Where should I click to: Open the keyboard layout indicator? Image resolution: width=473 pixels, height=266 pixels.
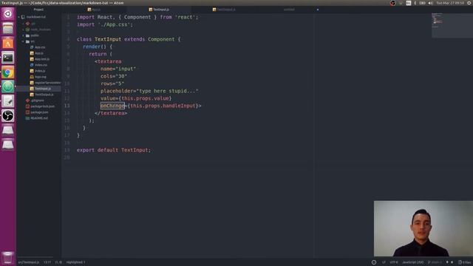click(x=409, y=3)
